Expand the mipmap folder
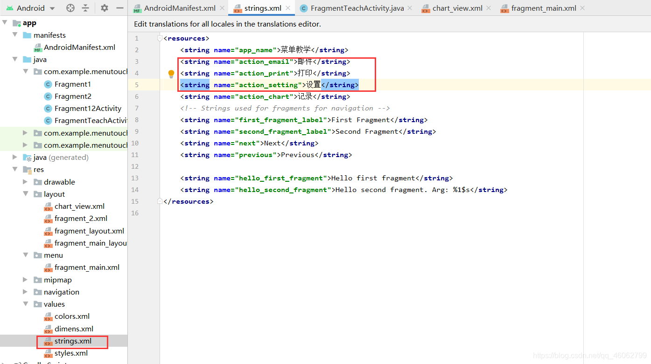Screen dimensions: 651x364 25,280
